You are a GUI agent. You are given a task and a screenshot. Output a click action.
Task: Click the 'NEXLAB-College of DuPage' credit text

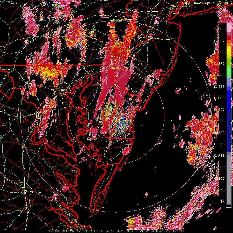207,3
